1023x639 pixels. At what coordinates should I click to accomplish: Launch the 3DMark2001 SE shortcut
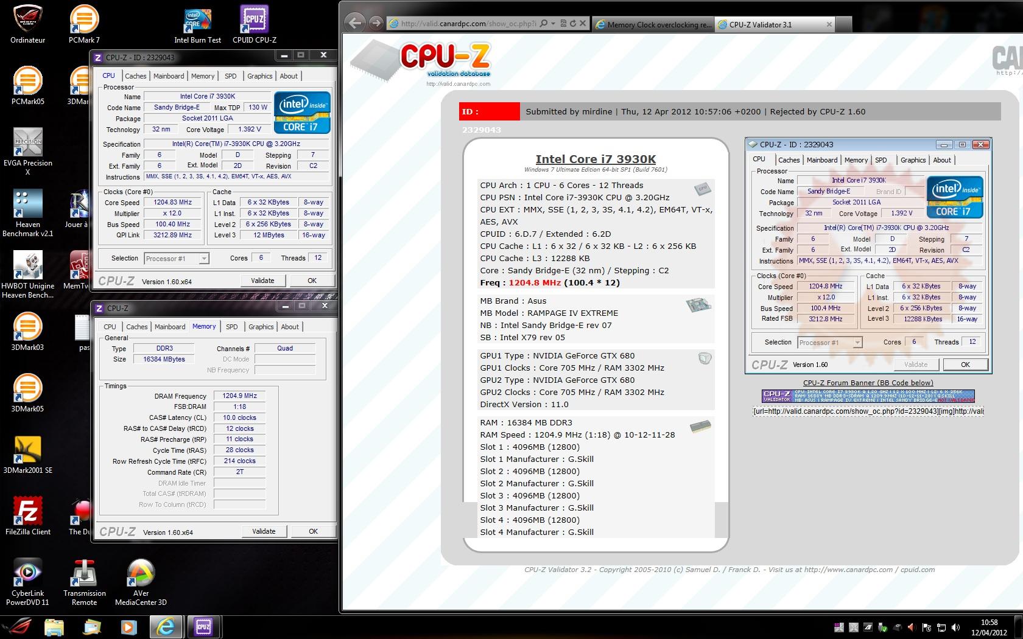click(x=27, y=455)
